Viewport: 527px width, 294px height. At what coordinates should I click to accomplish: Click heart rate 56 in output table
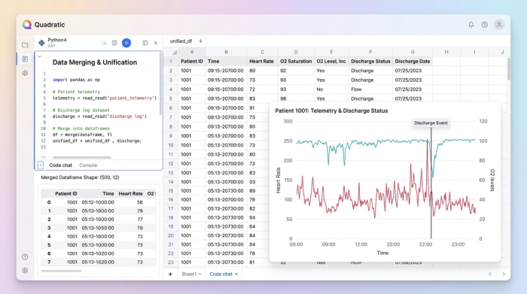point(140,202)
